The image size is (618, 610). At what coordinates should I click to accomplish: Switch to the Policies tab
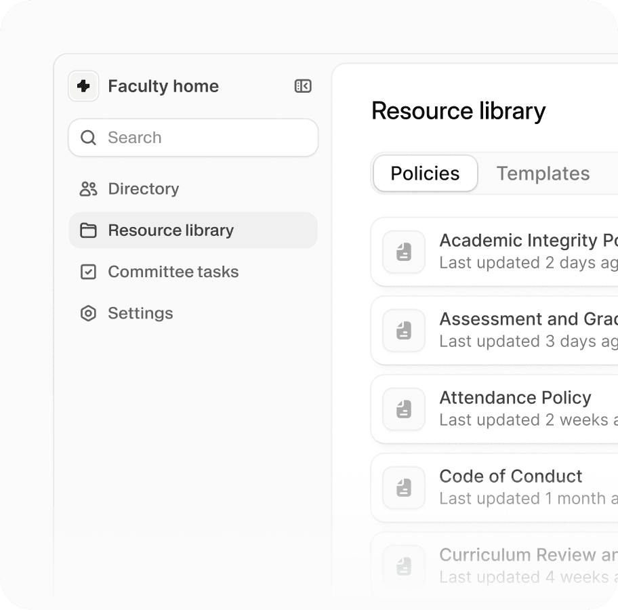tap(425, 174)
